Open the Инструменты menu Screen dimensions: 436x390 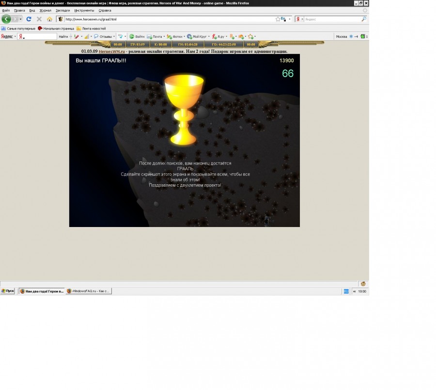[84, 10]
